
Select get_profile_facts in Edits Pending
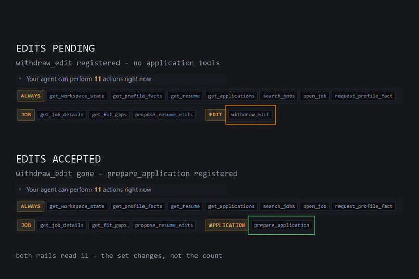click(x=137, y=96)
